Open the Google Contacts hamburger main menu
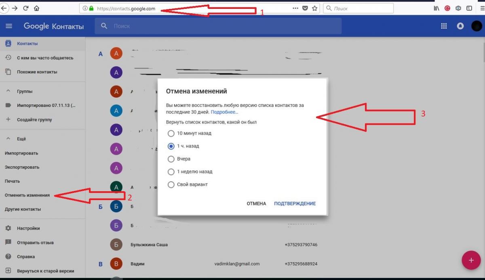 coord(9,26)
